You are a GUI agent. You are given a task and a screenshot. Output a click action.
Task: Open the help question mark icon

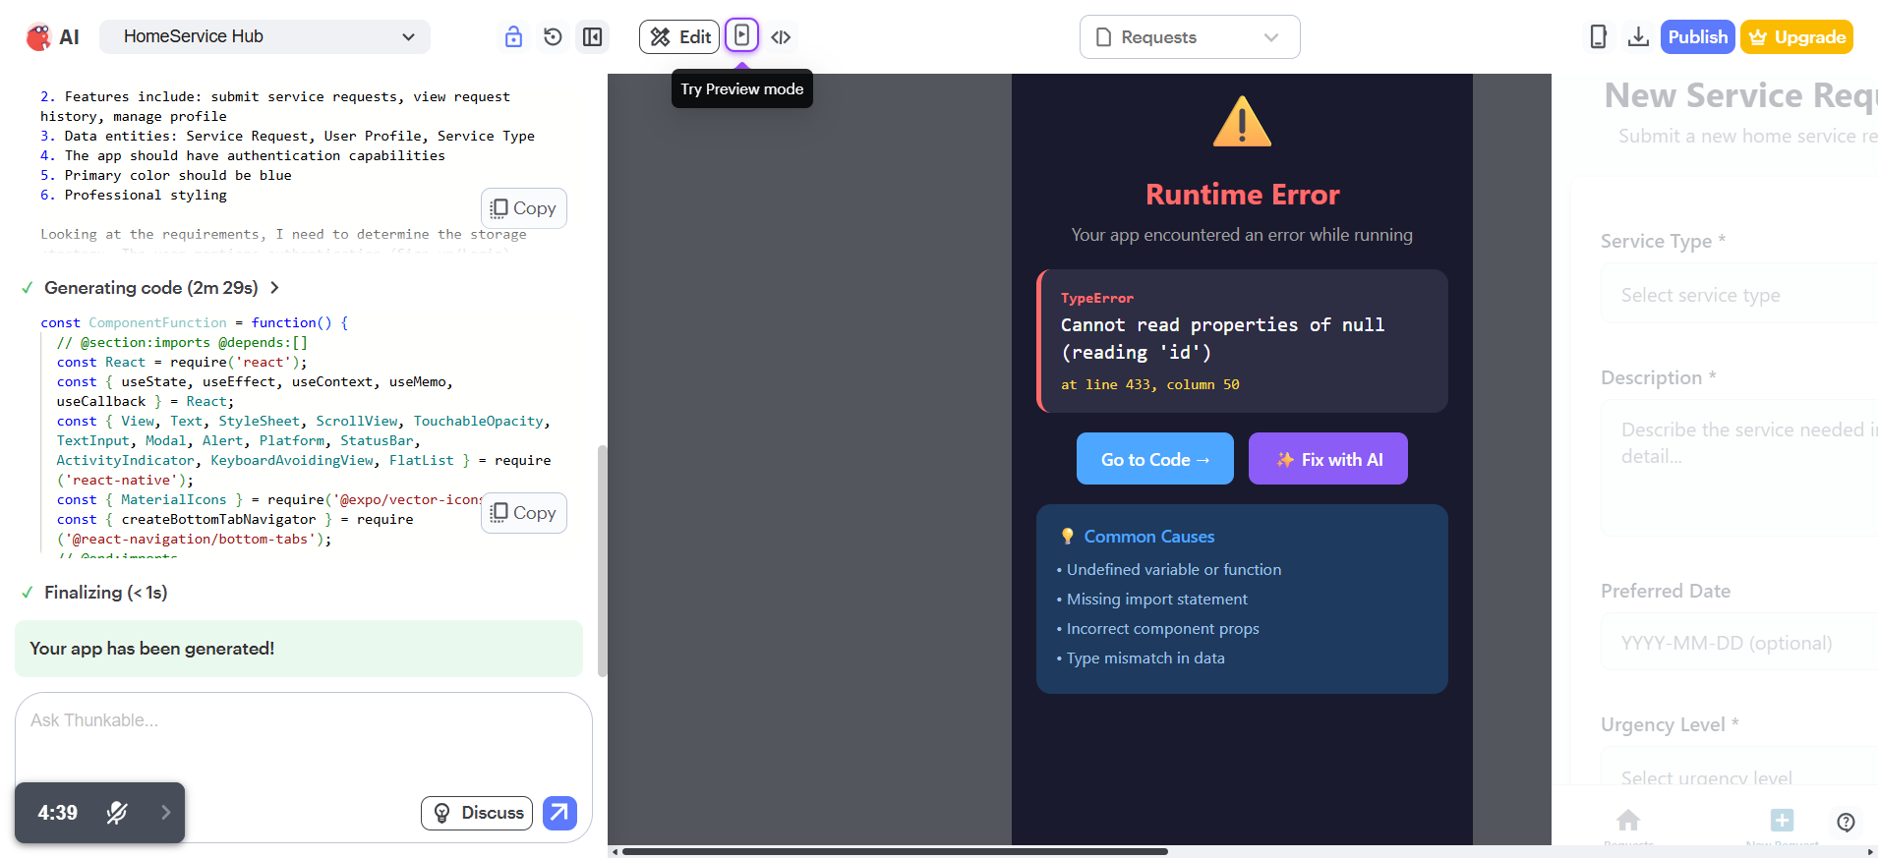click(x=1846, y=822)
